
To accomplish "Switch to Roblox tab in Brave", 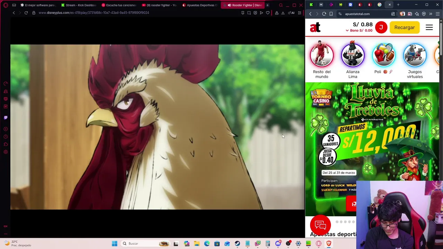I will coord(350,4).
